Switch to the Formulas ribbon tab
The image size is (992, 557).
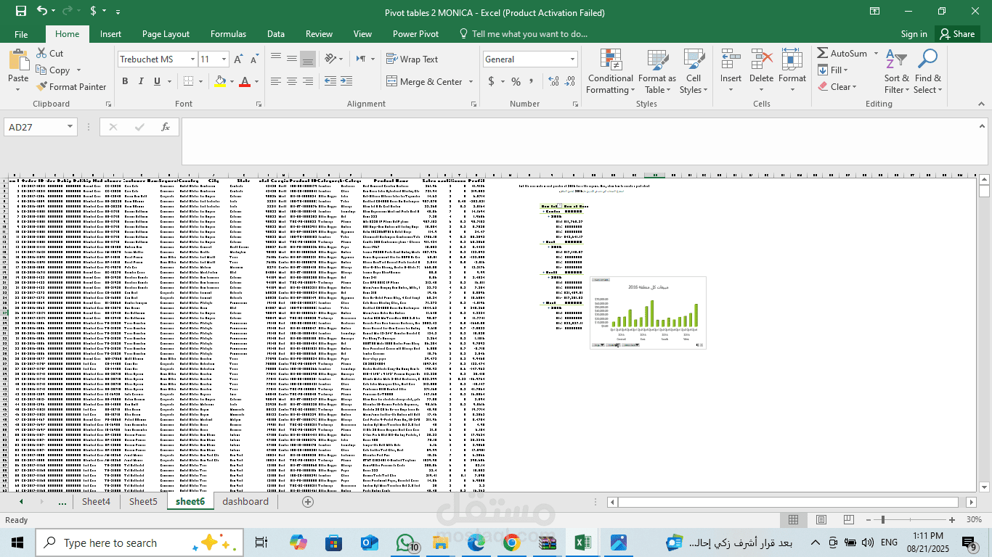(x=228, y=34)
